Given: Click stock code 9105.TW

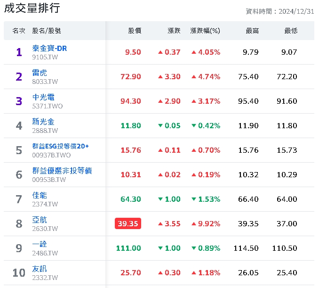Looking at the screenshot, I should (45, 57).
